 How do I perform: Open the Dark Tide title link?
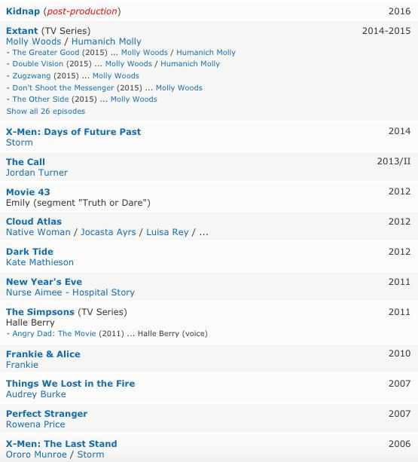pos(29,251)
